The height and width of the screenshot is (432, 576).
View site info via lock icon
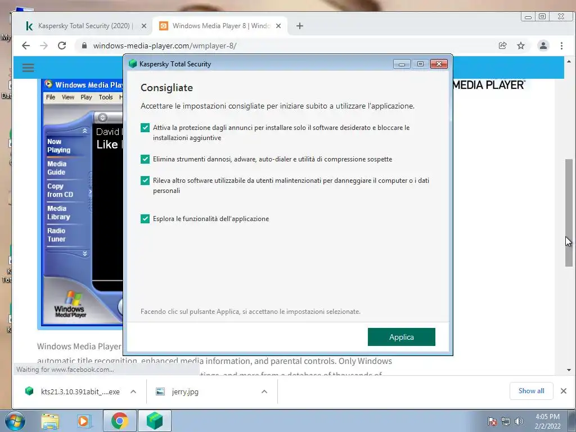(x=84, y=46)
